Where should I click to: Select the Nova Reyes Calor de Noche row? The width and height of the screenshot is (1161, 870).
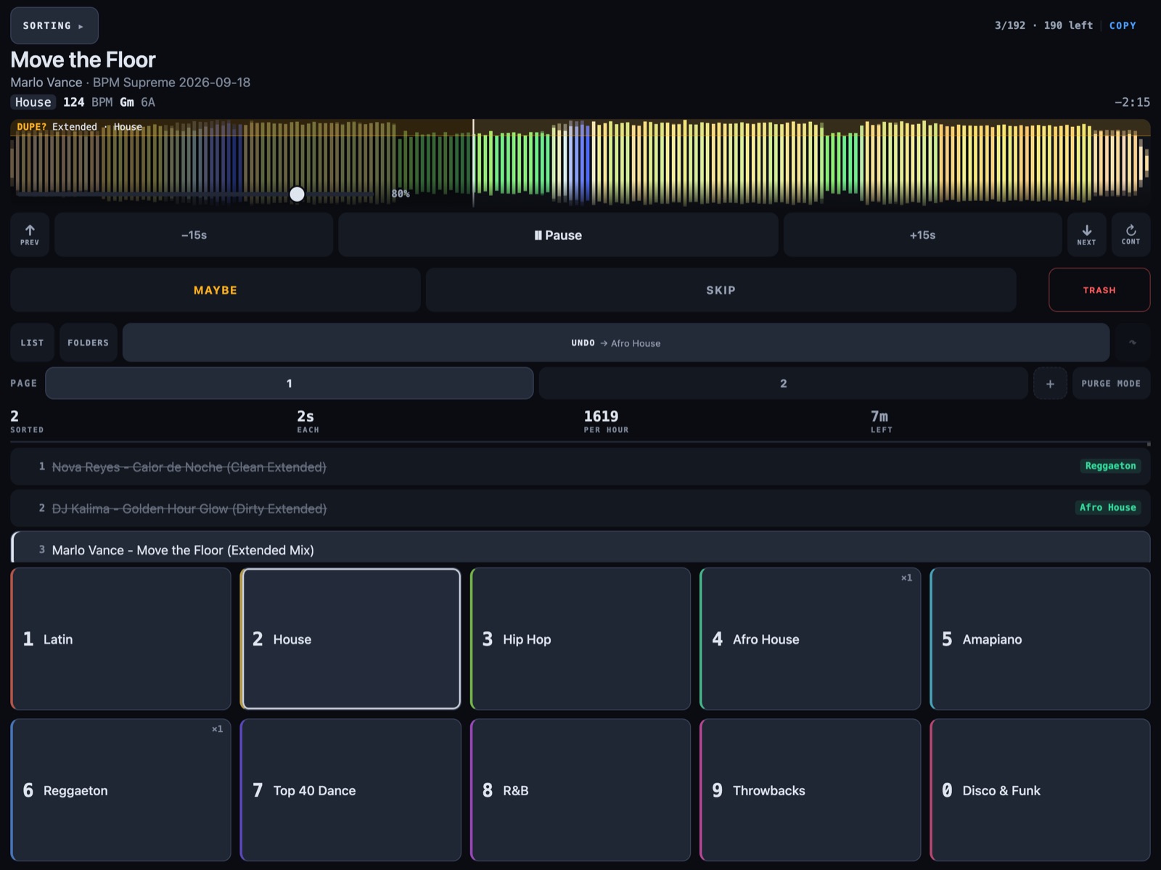pyautogui.click(x=580, y=467)
